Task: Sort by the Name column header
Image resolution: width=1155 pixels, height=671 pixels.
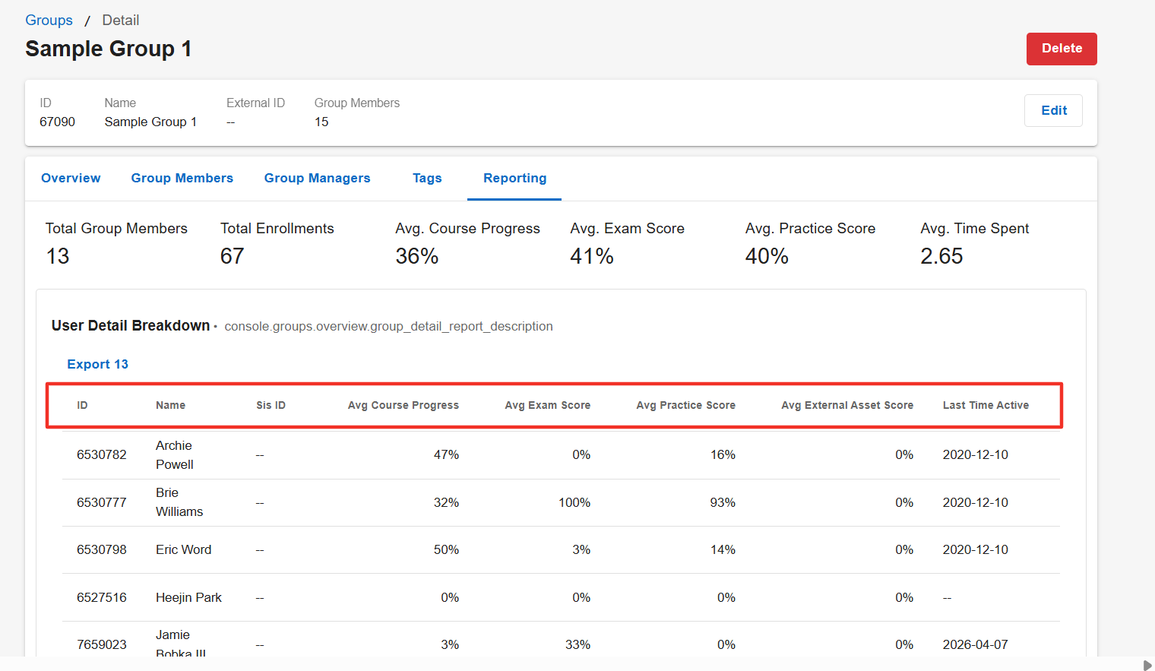Action: point(170,405)
